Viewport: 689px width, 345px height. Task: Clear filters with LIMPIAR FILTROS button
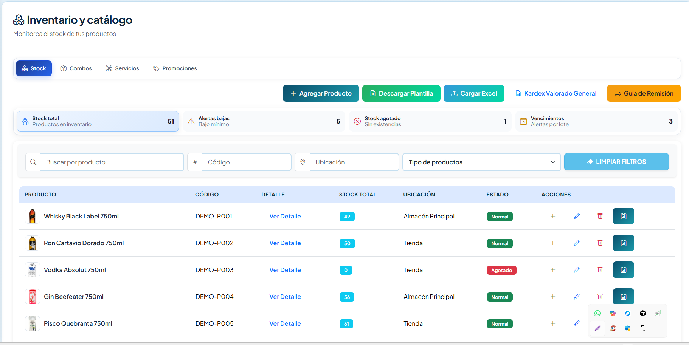coord(616,162)
